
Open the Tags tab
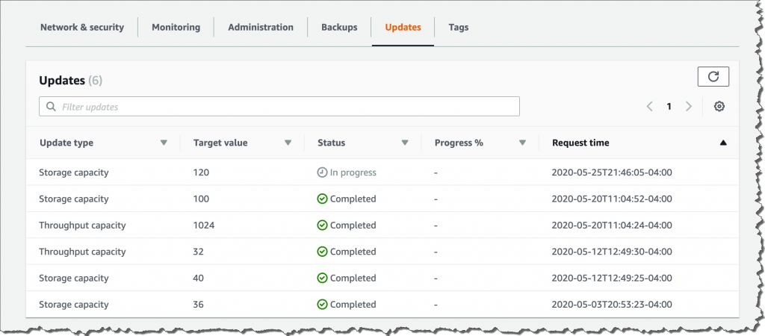pyautogui.click(x=459, y=28)
